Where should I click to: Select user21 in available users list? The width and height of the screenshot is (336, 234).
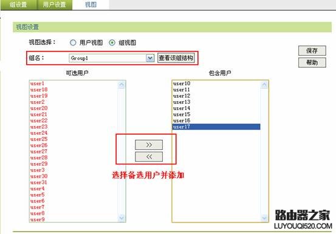pos(74,115)
